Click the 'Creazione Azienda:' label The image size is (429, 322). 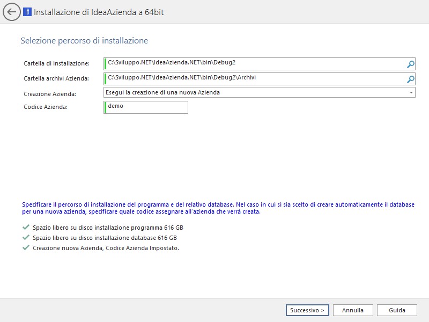(x=50, y=94)
